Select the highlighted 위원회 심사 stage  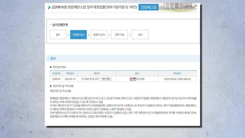(x=78, y=34)
